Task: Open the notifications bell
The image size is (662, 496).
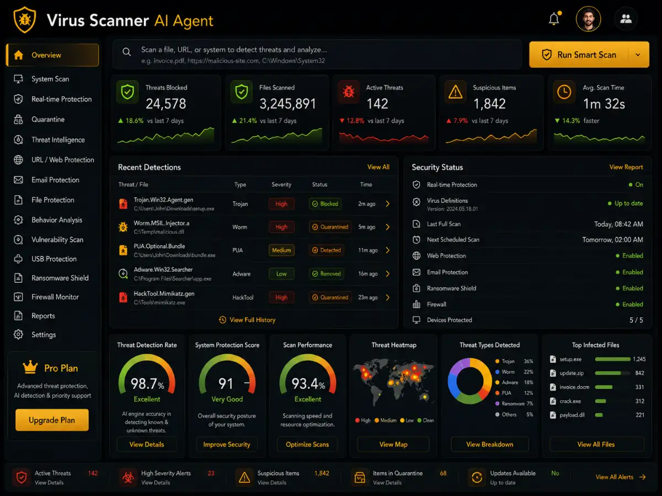Action: pos(554,19)
